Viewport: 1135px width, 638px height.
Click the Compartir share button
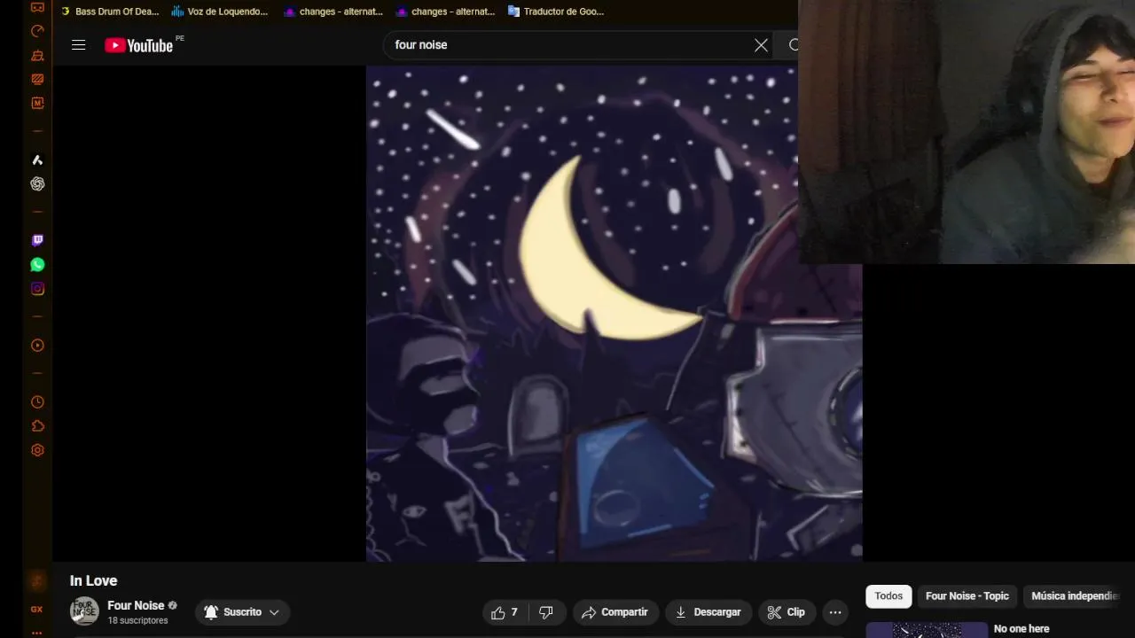tap(614, 612)
